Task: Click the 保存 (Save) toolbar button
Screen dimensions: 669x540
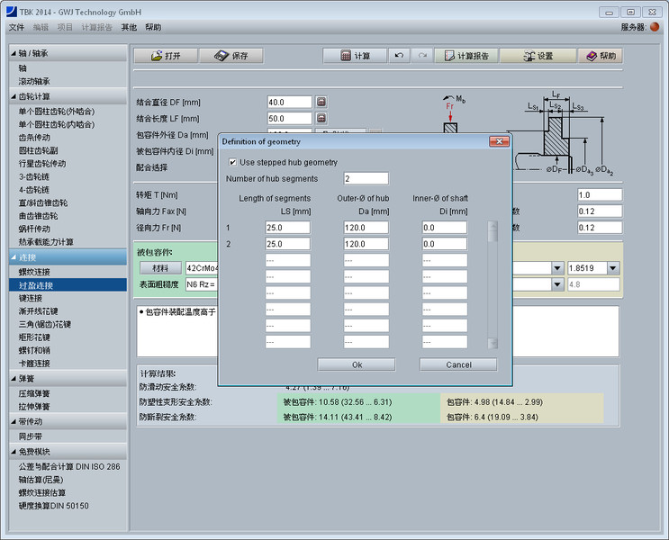Action: click(x=231, y=56)
